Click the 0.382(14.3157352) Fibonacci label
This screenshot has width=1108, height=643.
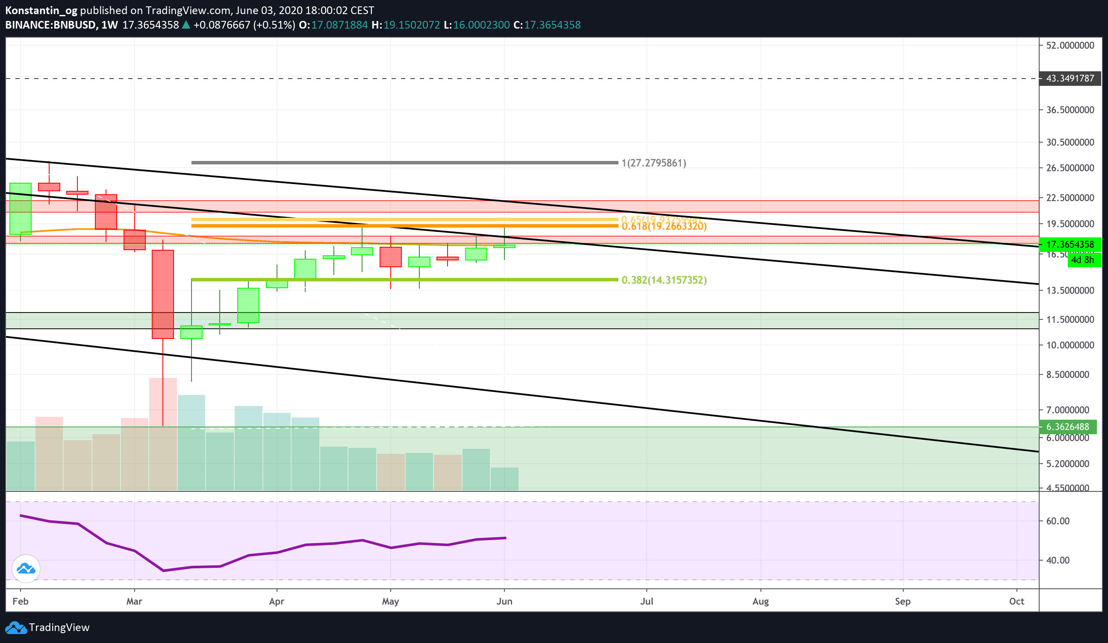click(x=664, y=280)
